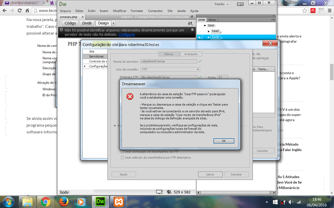The image size is (334, 208).
Task: Open the Arquivo menu
Action: tap(65, 11)
